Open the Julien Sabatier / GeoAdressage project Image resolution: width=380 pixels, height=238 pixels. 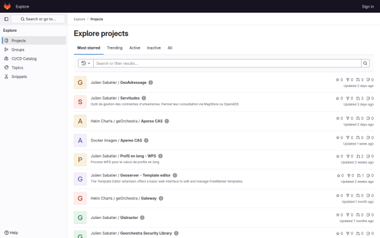[118, 83]
